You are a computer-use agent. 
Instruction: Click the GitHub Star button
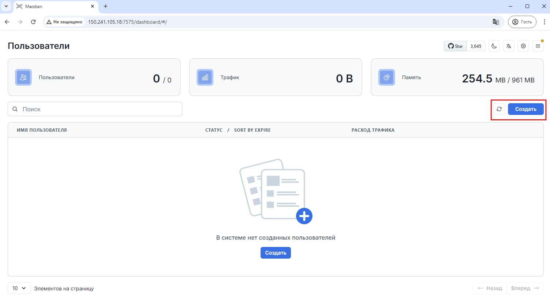coord(455,46)
